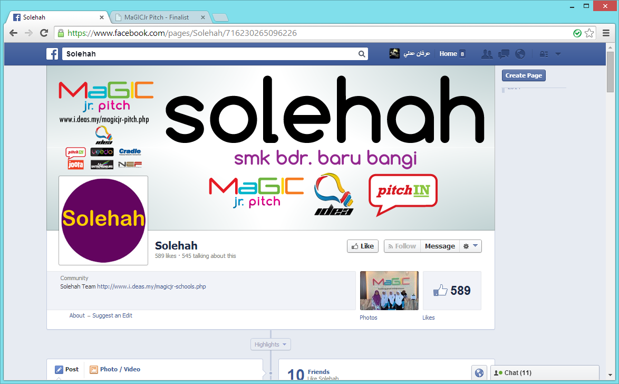
Task: Click the globe icon in the Friends box
Action: [x=479, y=372]
